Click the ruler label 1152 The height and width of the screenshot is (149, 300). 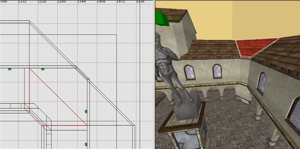(22, 2)
